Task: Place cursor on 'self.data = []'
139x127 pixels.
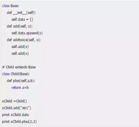Action: pyautogui.click(x=22, y=20)
